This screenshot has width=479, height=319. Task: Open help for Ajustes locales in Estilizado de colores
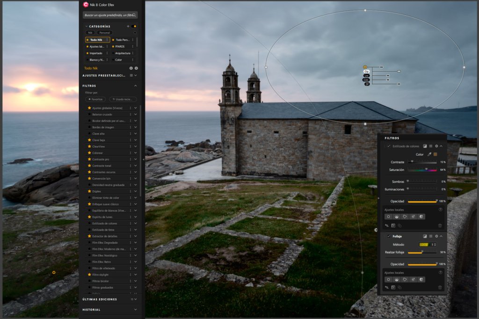440,210
